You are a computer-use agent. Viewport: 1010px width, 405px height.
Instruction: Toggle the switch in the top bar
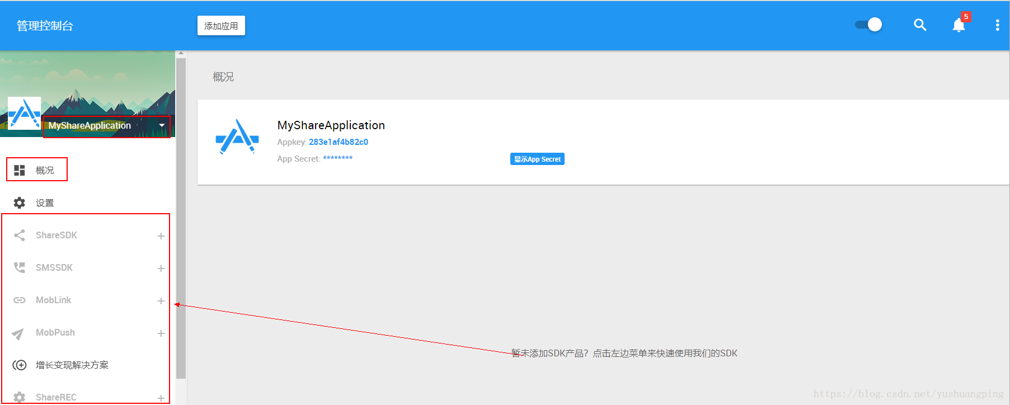(x=868, y=25)
